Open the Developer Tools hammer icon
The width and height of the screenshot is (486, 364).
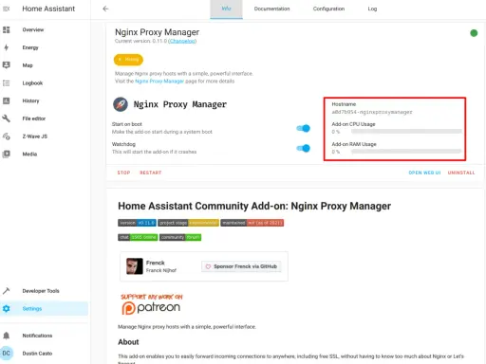tap(7, 291)
